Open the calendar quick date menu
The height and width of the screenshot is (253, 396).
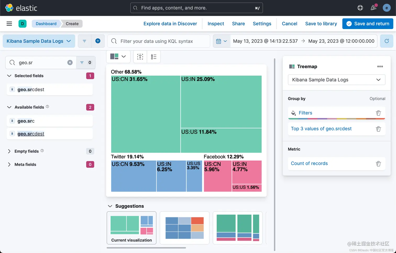tap(222, 41)
